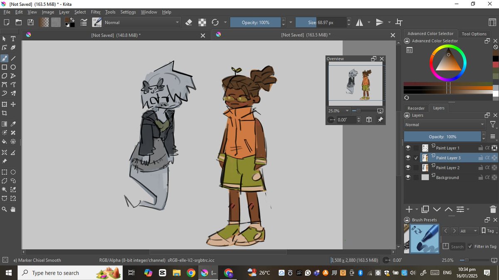Viewport: 499px width, 280px height.
Task: Hide the Background layer
Action: click(x=408, y=178)
